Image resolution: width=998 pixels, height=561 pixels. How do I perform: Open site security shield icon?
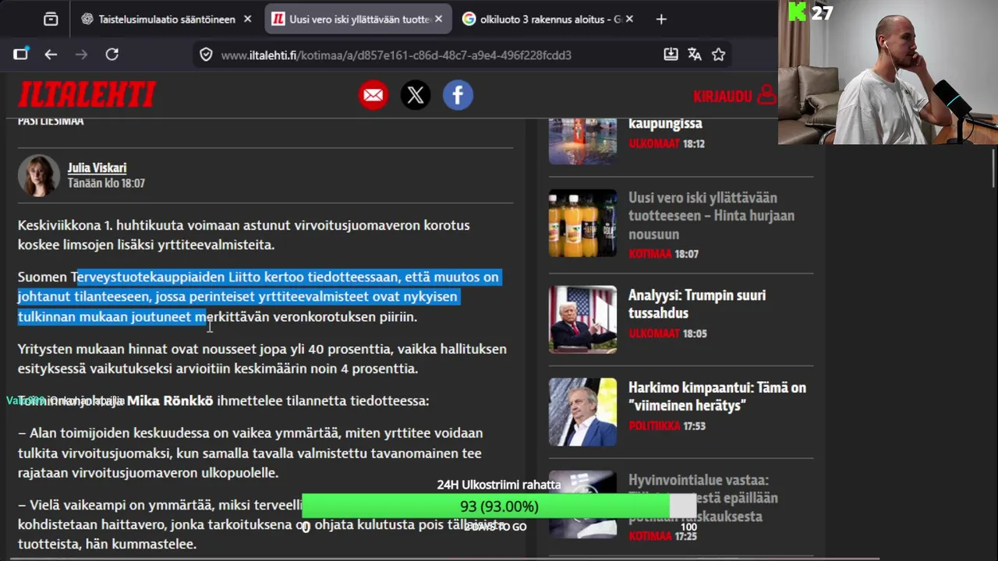pyautogui.click(x=206, y=55)
